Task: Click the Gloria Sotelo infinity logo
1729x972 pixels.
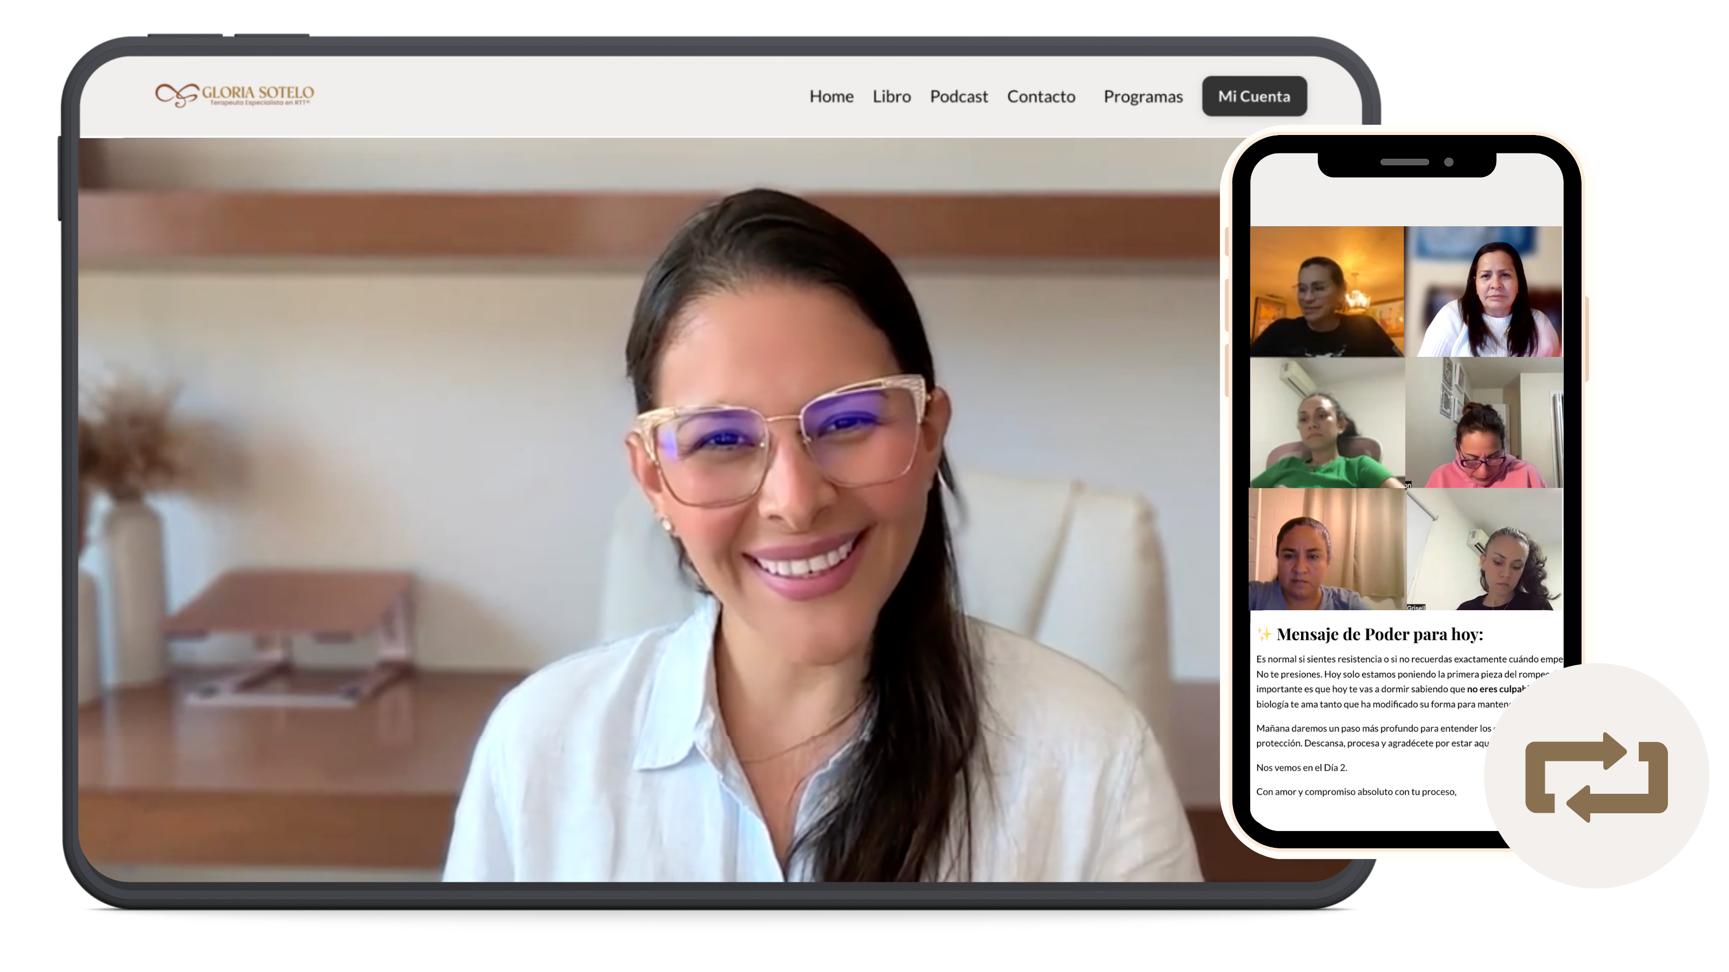Action: point(177,94)
